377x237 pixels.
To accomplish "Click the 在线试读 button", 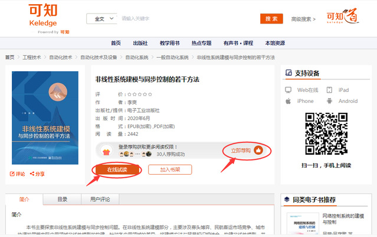I will [116, 169].
